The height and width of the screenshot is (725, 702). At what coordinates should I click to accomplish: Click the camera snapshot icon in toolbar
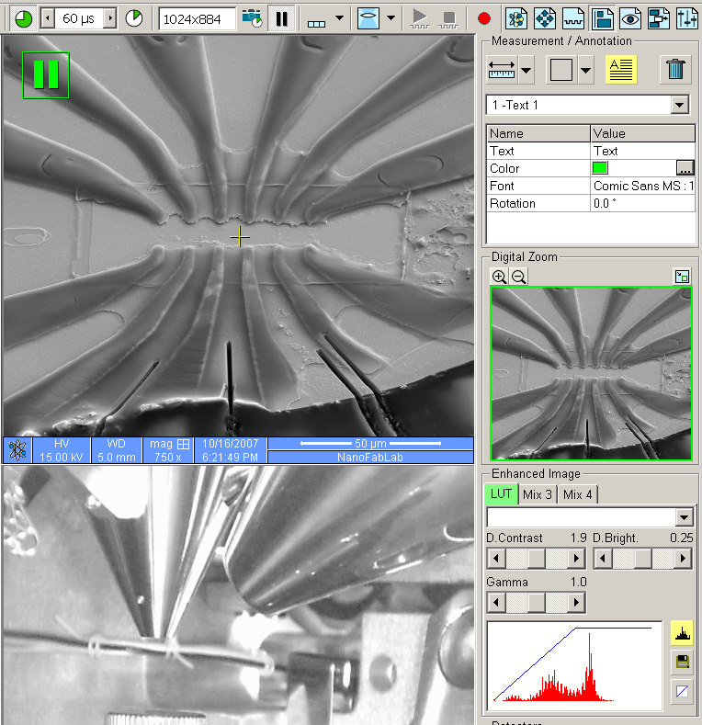251,18
